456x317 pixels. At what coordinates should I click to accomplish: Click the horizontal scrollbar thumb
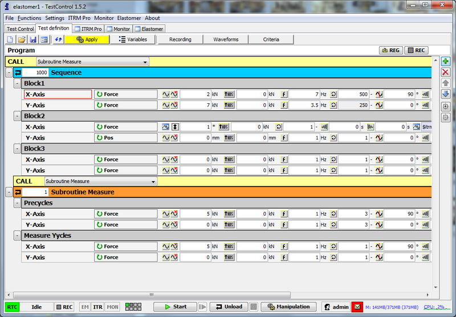(152, 295)
